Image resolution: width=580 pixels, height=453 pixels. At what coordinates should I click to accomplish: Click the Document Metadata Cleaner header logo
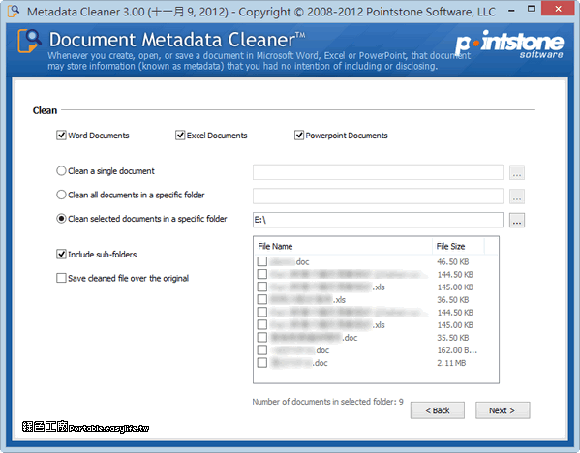(29, 41)
